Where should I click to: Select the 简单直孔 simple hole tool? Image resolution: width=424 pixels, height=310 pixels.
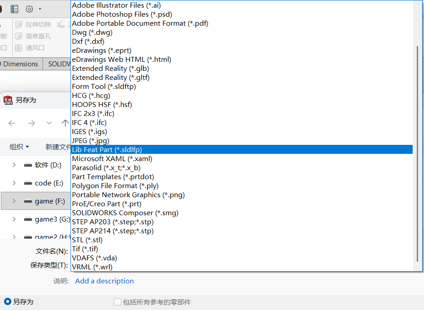click(x=33, y=36)
